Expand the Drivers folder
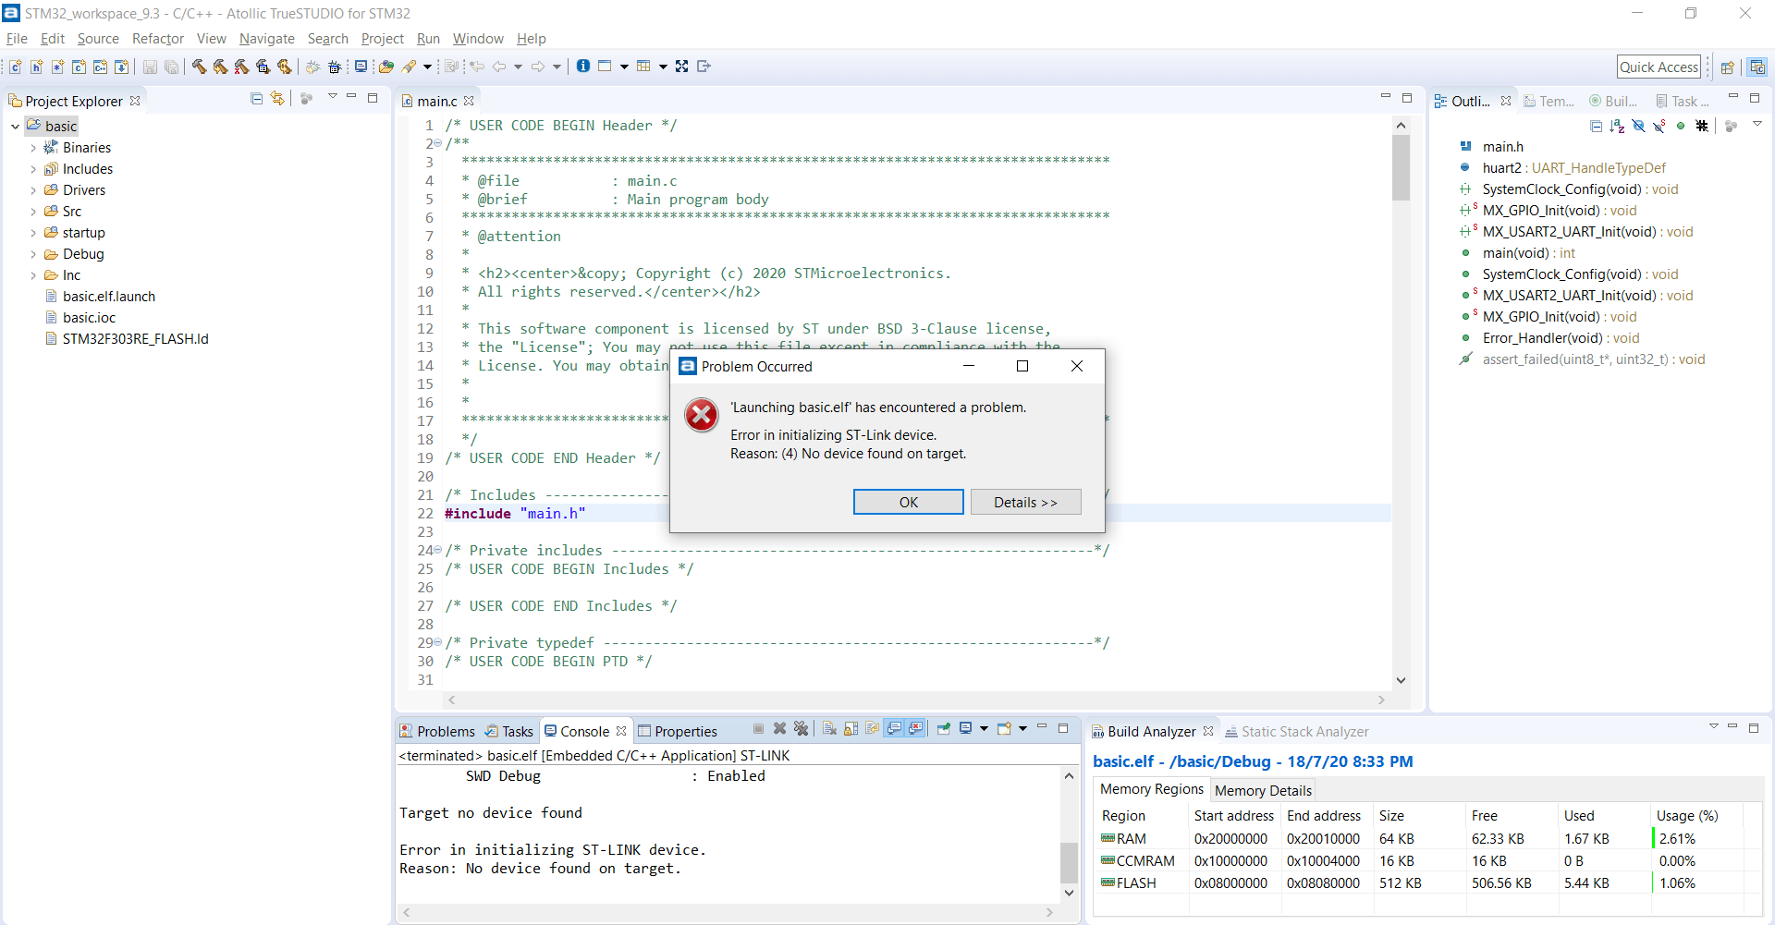 [33, 190]
